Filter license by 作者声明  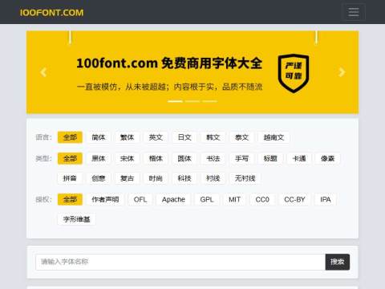coord(105,199)
